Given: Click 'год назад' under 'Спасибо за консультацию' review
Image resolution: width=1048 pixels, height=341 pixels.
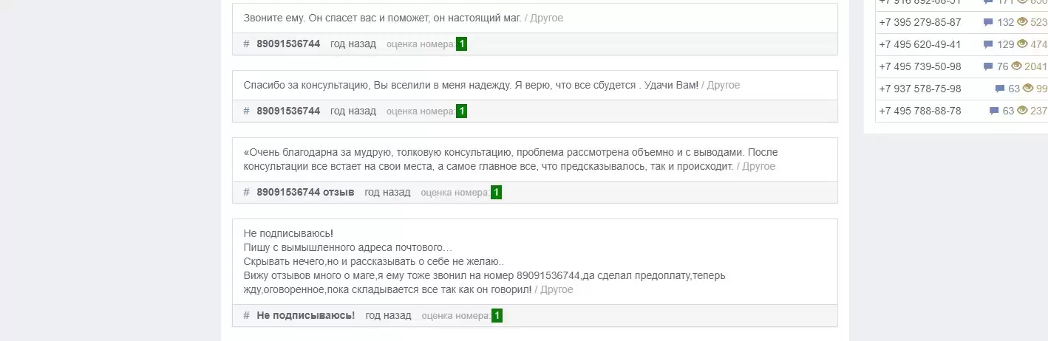Looking at the screenshot, I should (x=353, y=111).
